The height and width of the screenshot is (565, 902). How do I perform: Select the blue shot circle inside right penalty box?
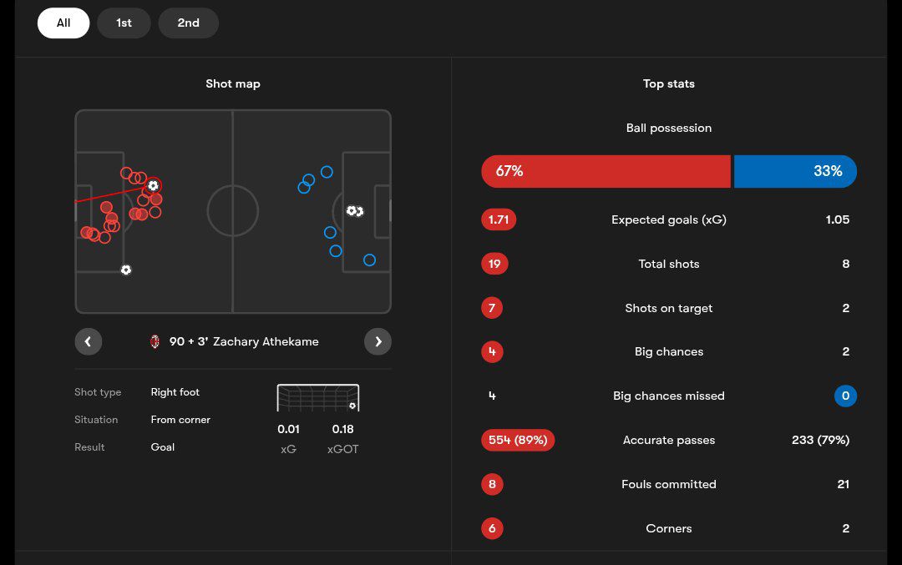[x=369, y=260]
